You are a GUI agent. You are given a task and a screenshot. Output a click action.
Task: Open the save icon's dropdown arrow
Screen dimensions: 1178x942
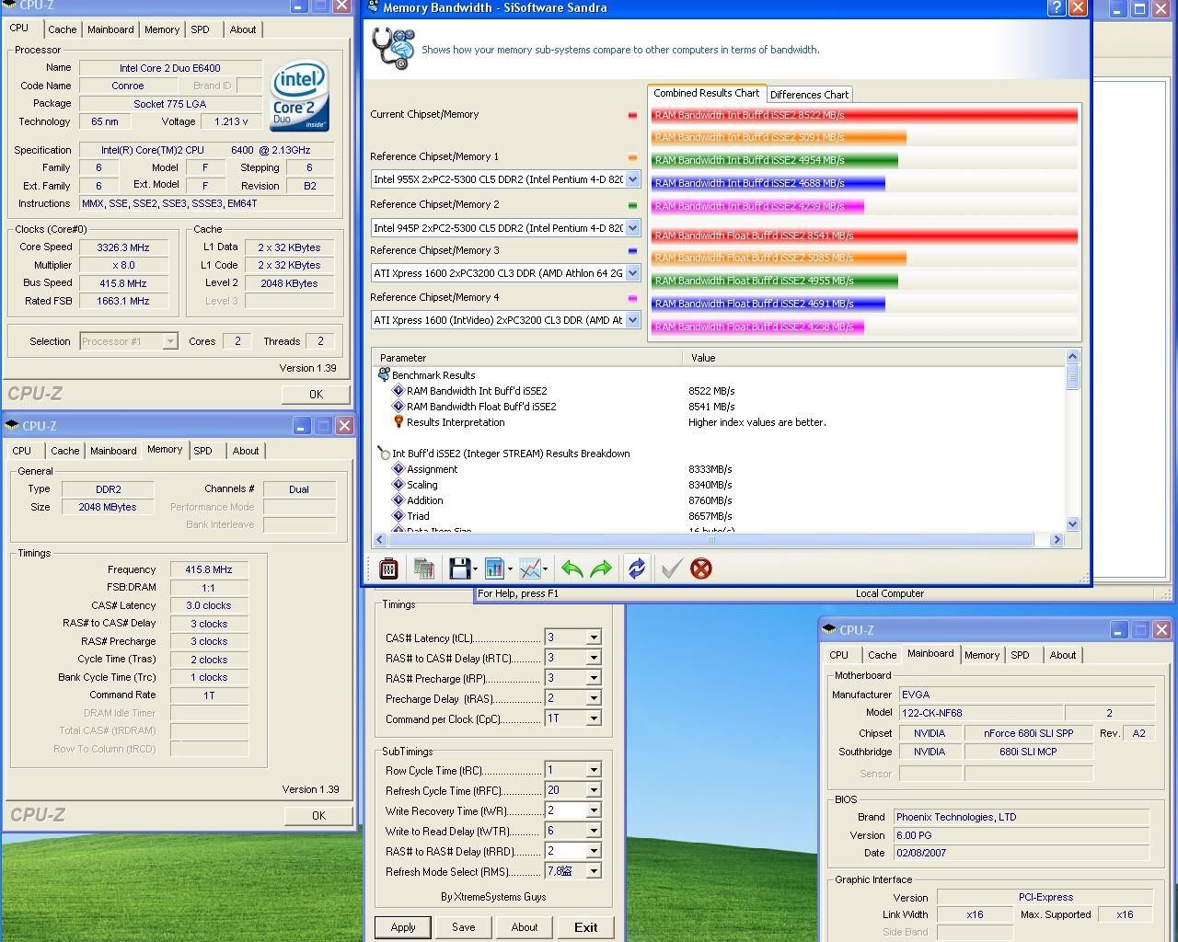coord(475,569)
